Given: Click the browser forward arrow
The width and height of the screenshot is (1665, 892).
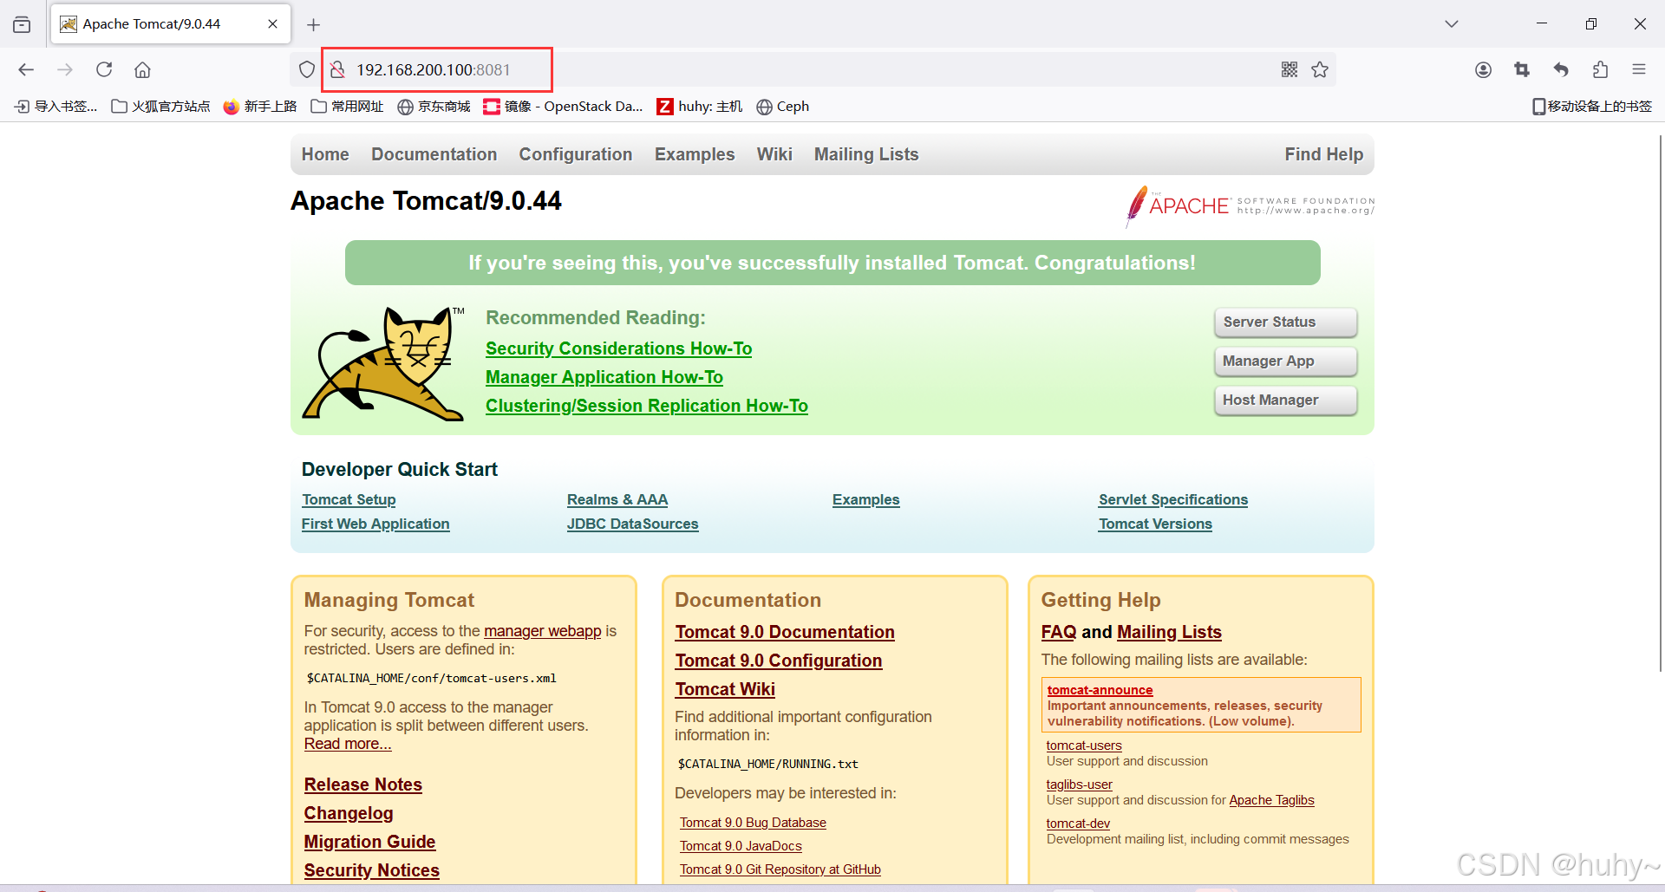Looking at the screenshot, I should coord(65,69).
